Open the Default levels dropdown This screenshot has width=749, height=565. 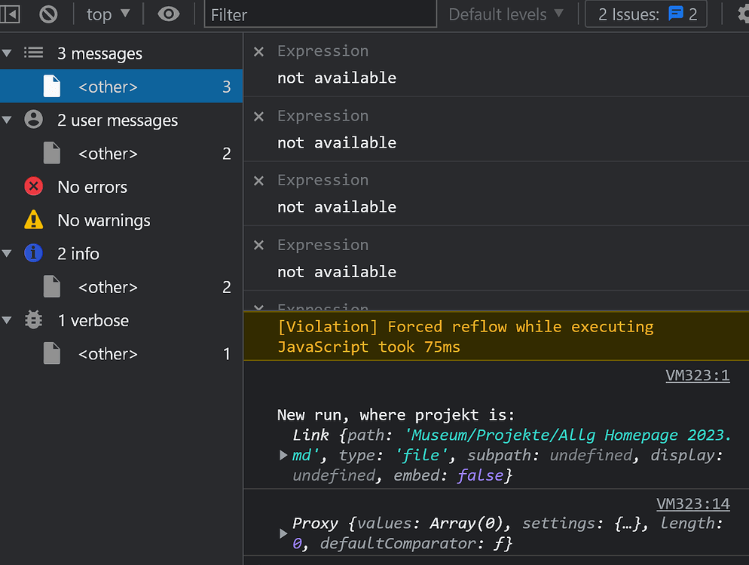click(506, 14)
